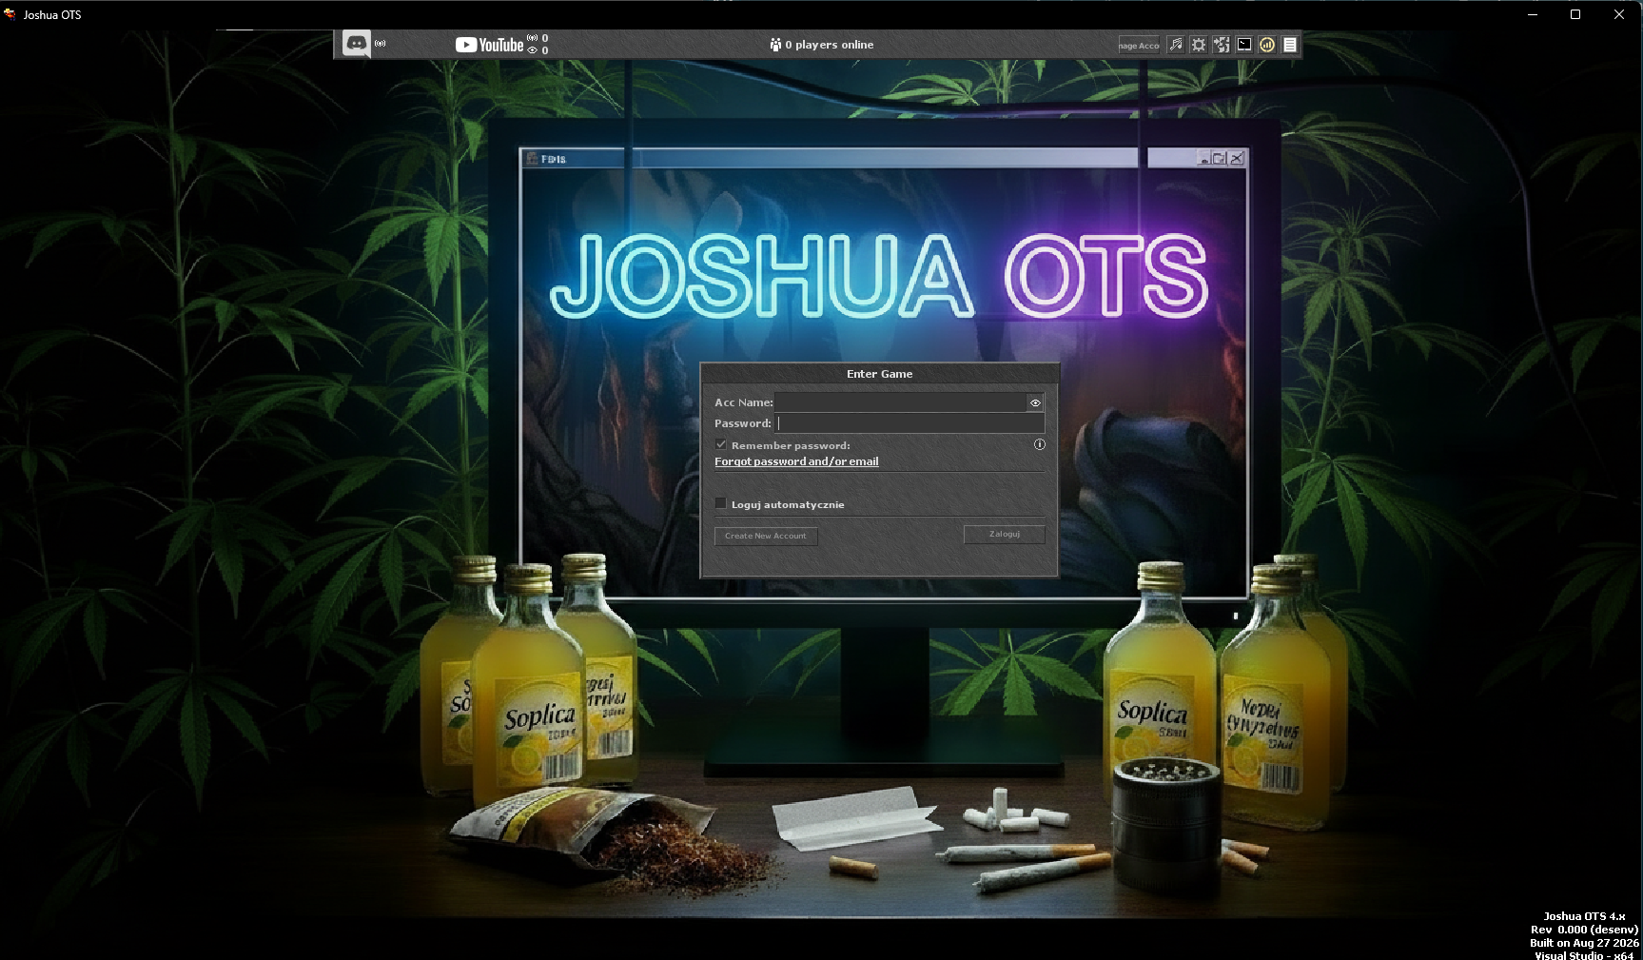Close the Joshua OTS window
The image size is (1643, 960).
click(x=1619, y=14)
